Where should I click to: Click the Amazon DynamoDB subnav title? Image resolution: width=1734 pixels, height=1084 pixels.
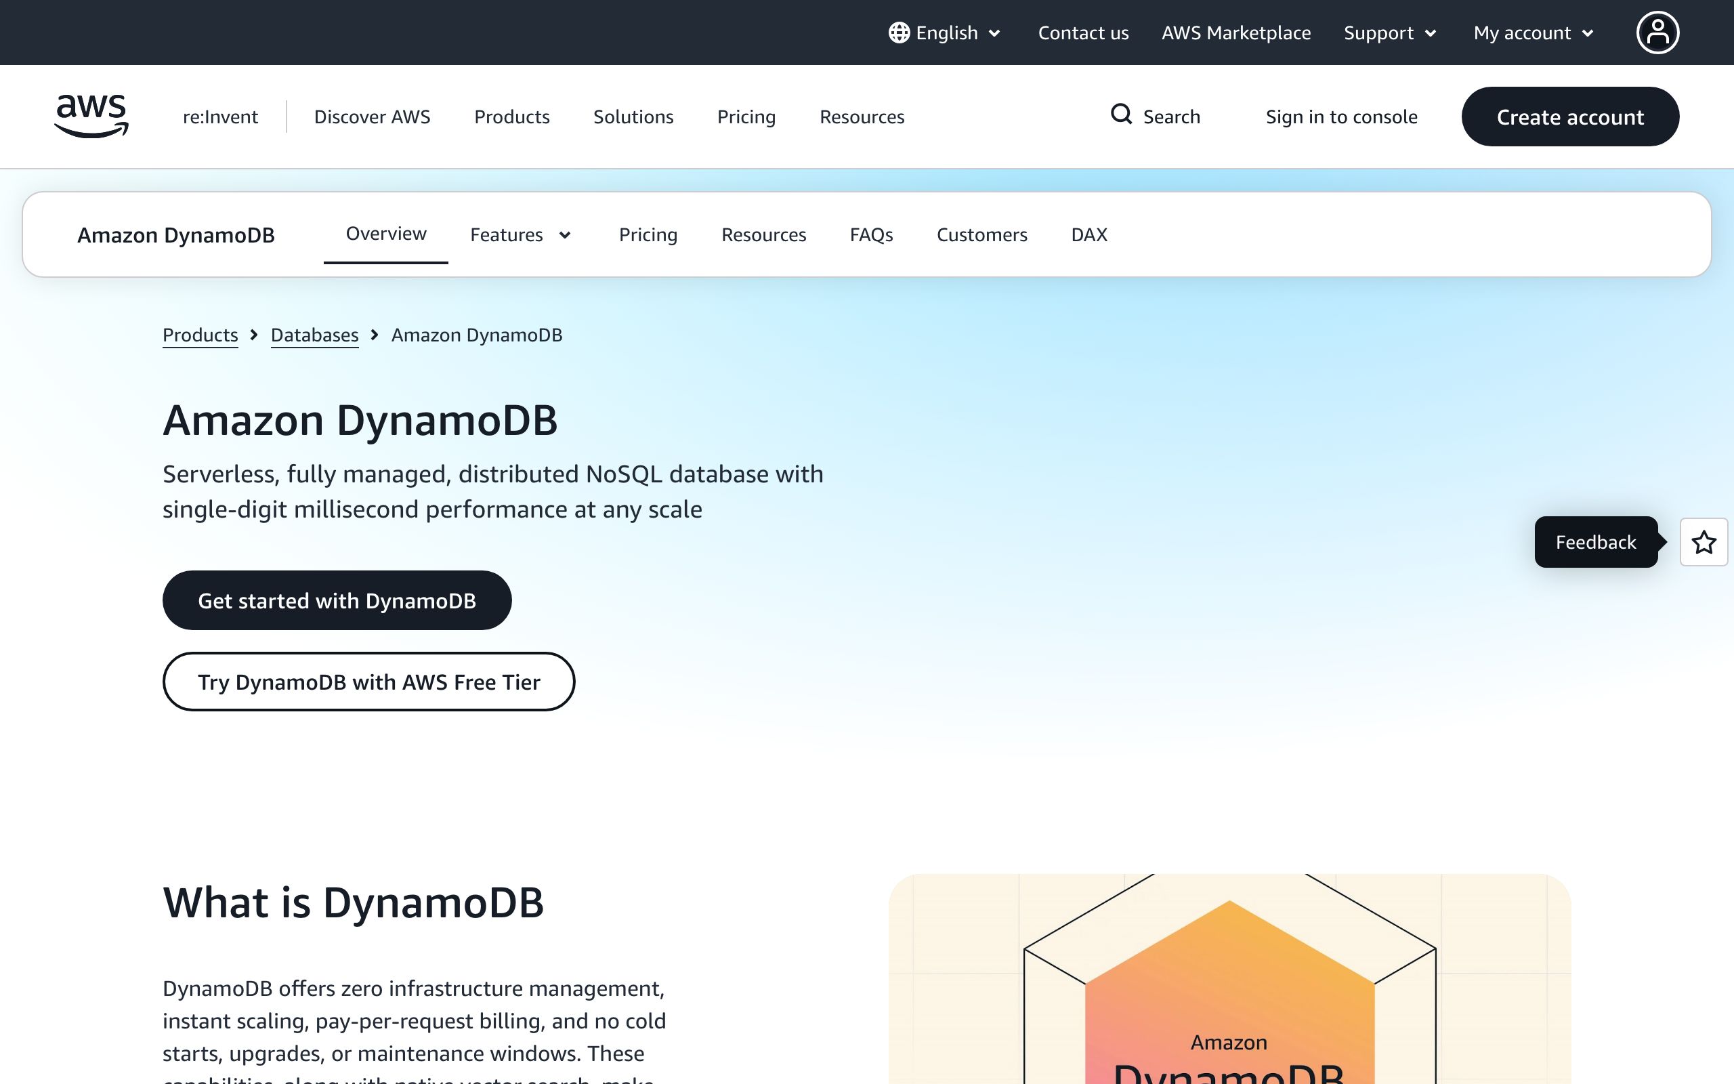[175, 235]
